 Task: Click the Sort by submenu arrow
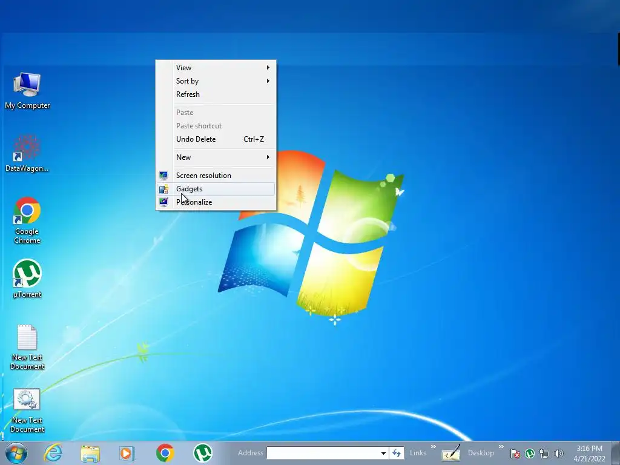[268, 81]
